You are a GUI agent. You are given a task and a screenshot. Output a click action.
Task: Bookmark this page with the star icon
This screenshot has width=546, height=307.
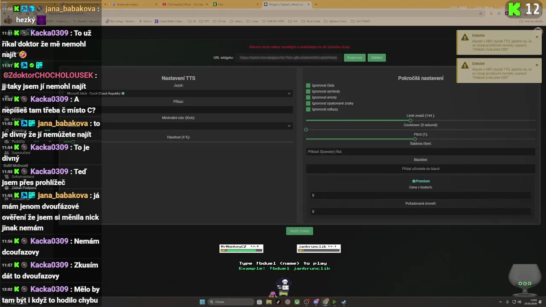coord(481,13)
